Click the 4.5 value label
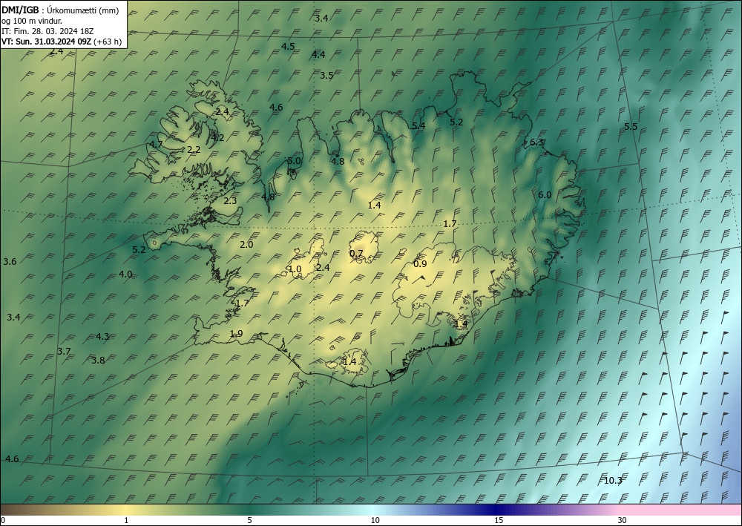The image size is (742, 526). tap(288, 46)
